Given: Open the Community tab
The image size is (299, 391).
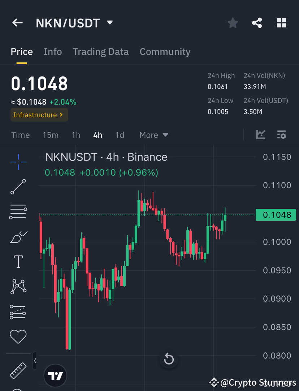Looking at the screenshot, I should coord(165,52).
